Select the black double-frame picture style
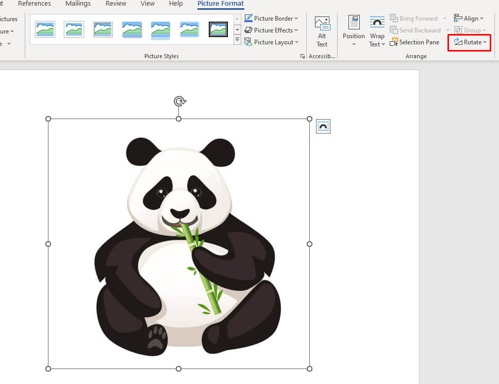 tap(218, 29)
